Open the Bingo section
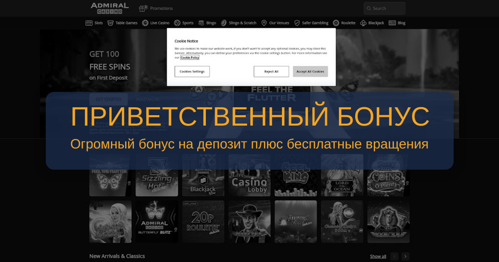The height and width of the screenshot is (262, 499). 211,23
